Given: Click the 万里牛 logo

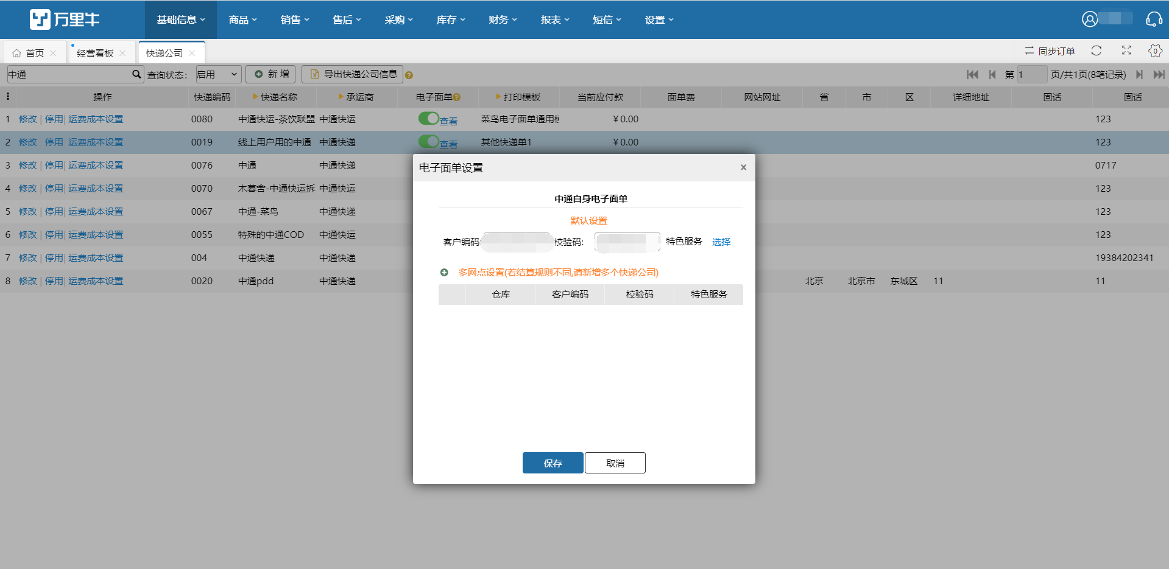Looking at the screenshot, I should 65,19.
